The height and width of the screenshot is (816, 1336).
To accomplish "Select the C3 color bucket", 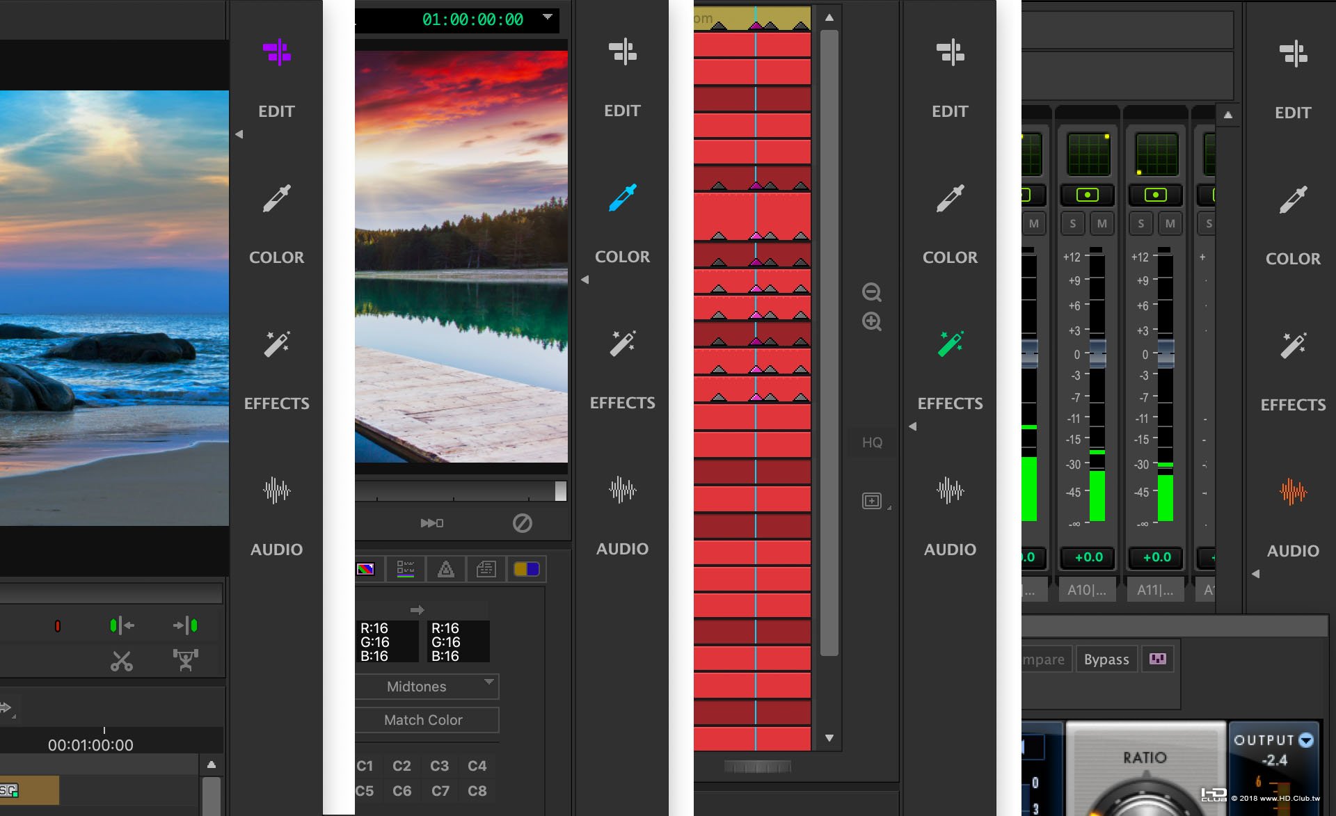I will click(x=439, y=766).
